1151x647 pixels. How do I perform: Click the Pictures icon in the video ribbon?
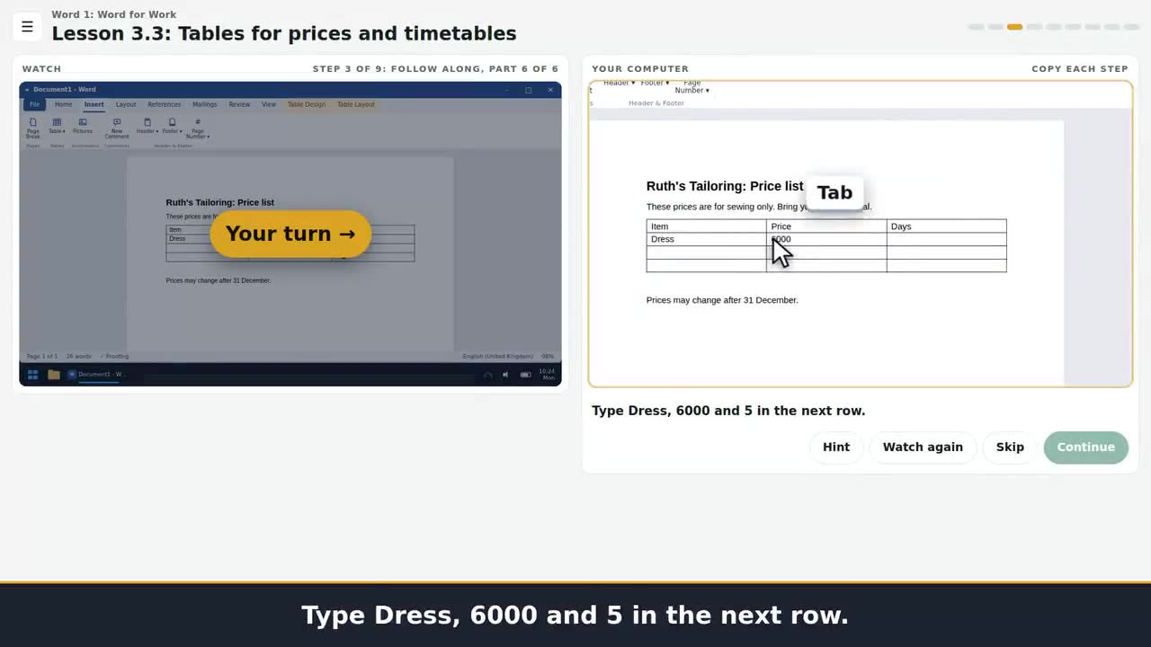[83, 126]
